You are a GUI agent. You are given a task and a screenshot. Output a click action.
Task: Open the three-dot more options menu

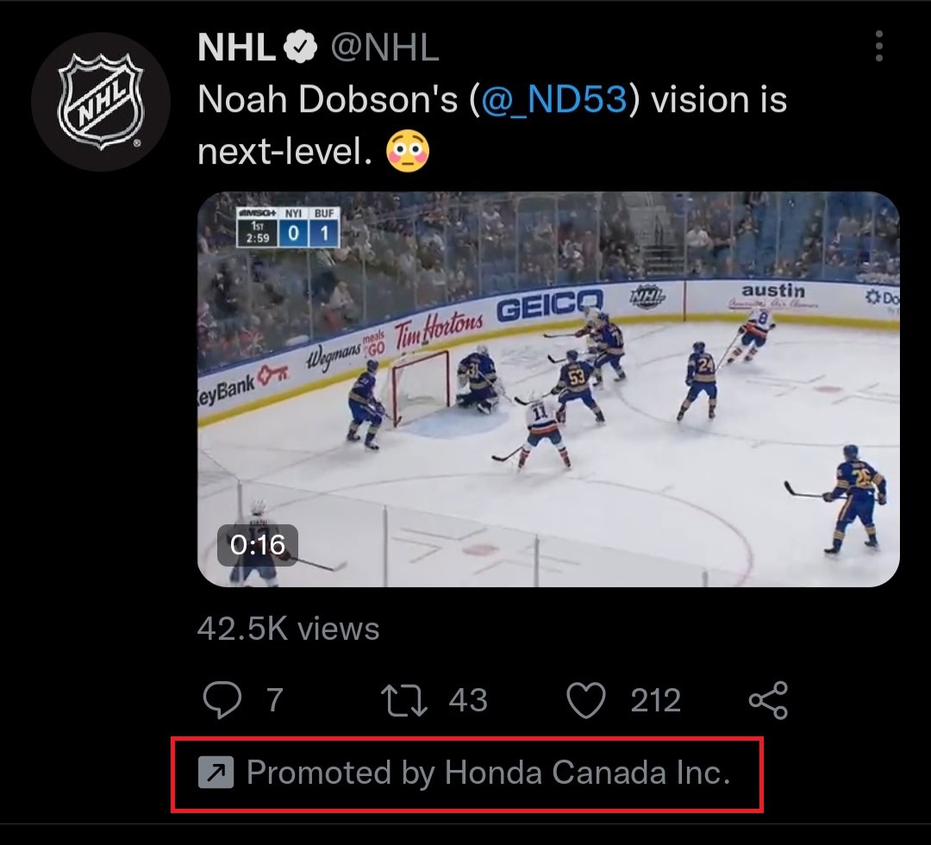878,47
